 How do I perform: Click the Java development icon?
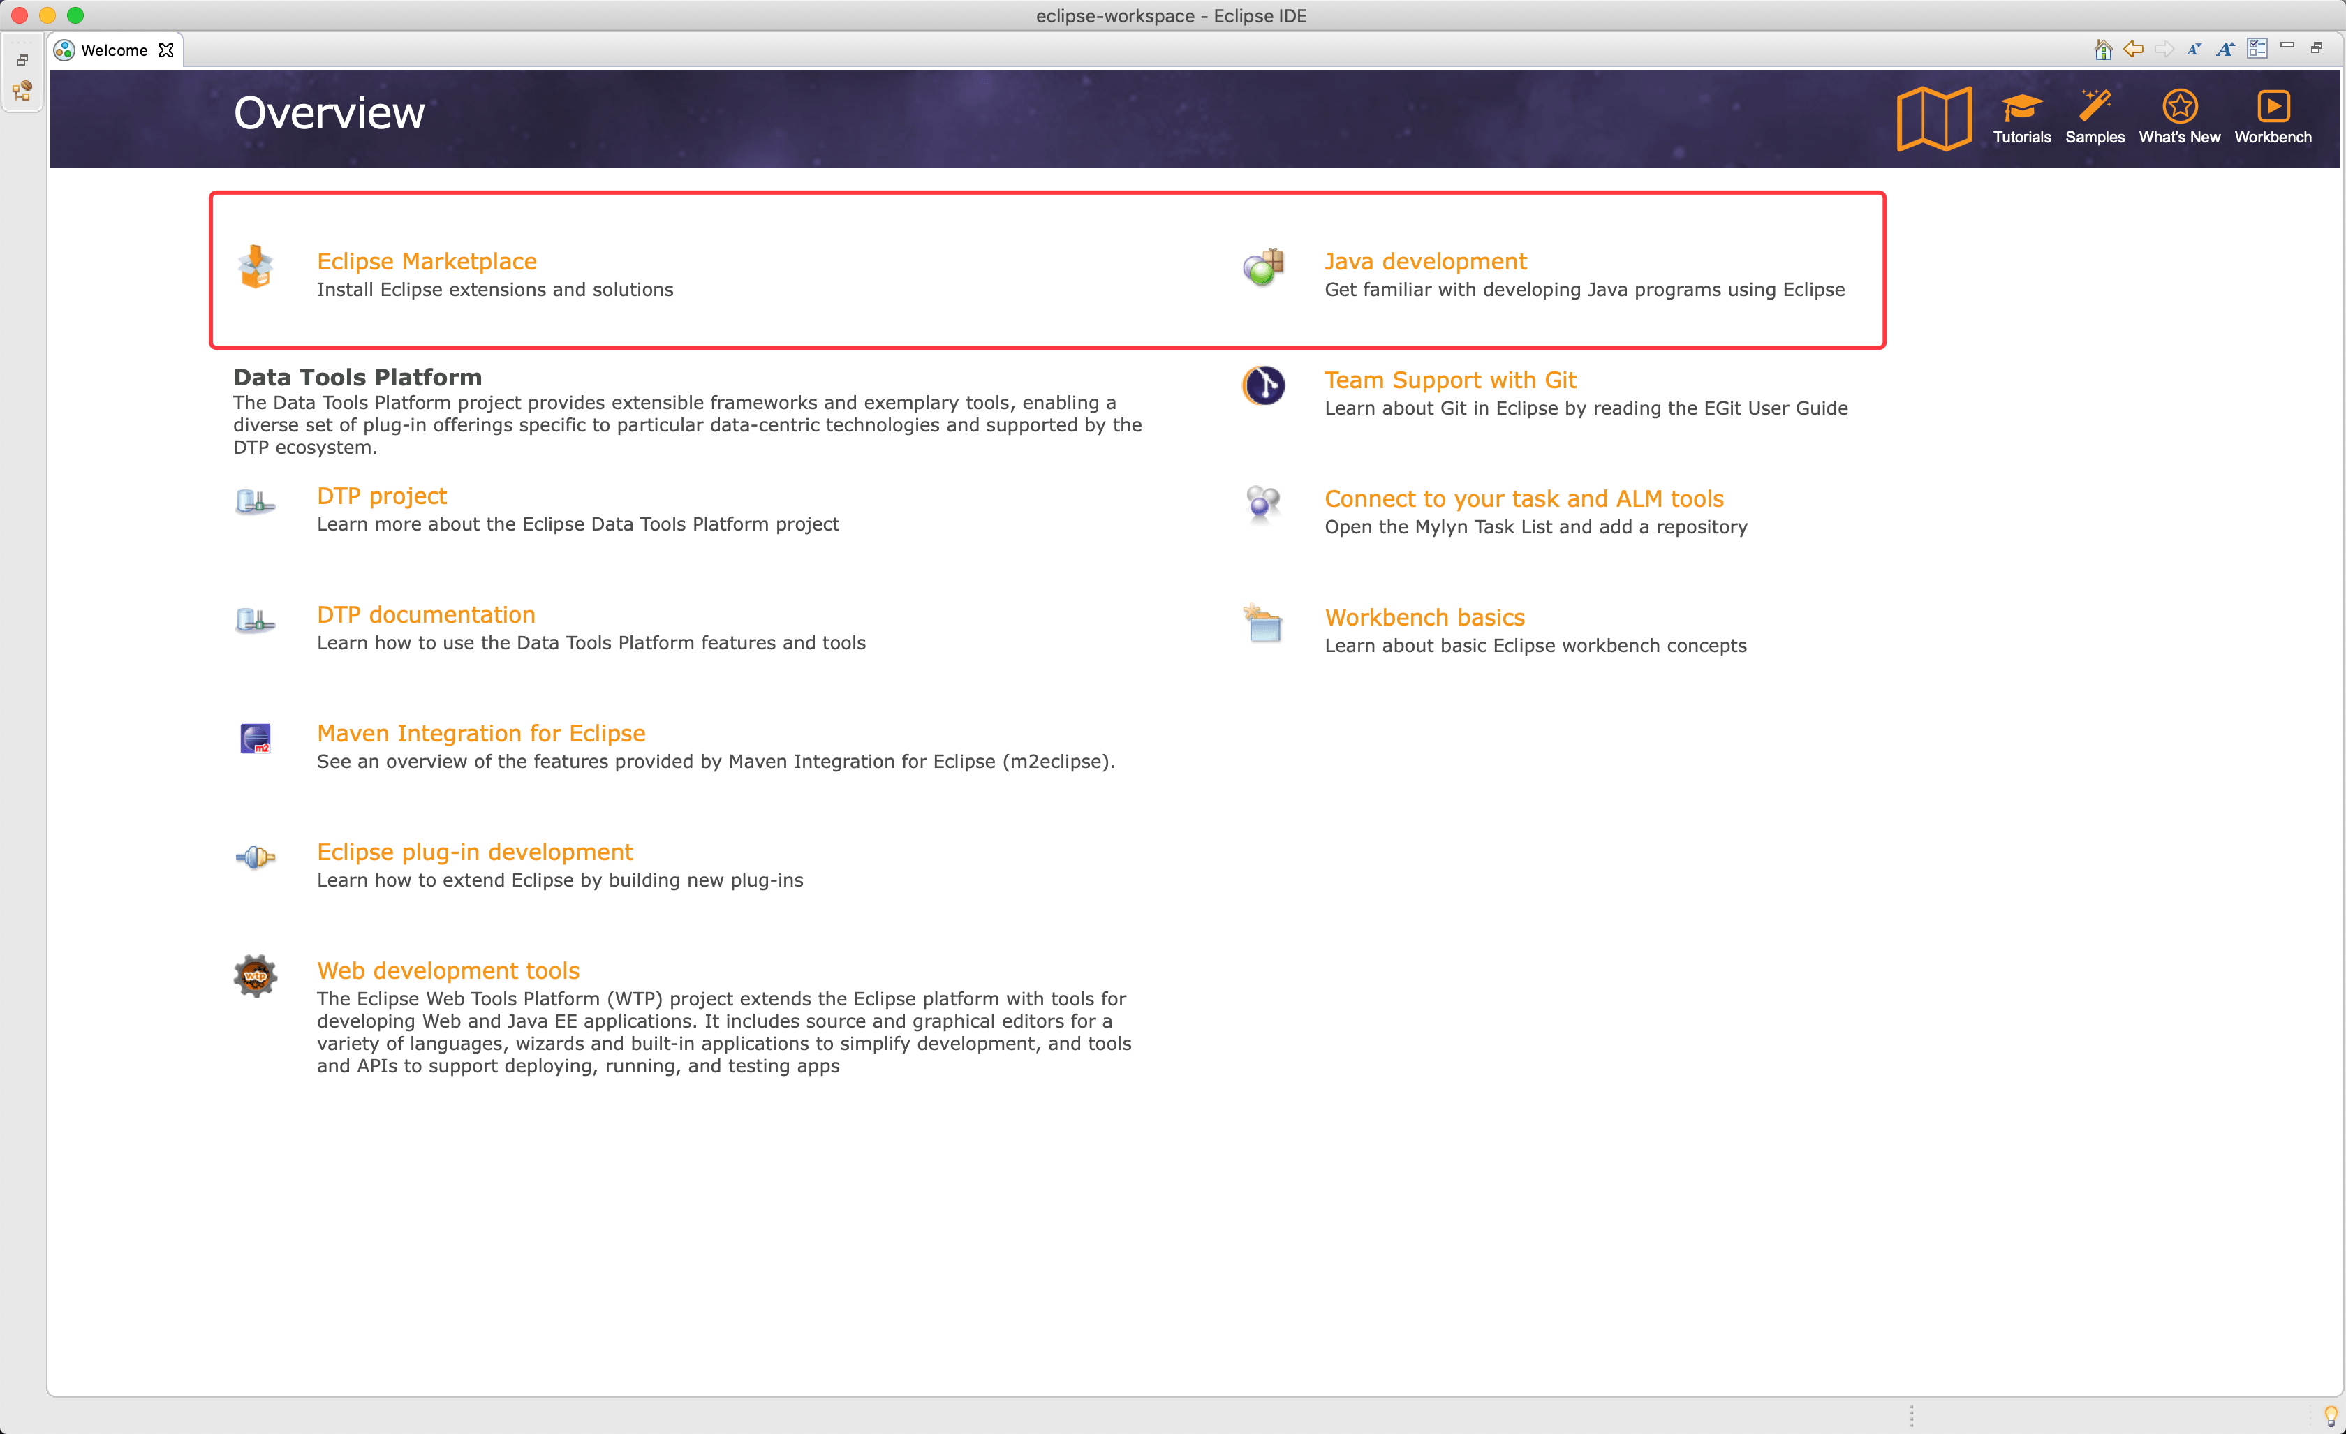coord(1264,267)
